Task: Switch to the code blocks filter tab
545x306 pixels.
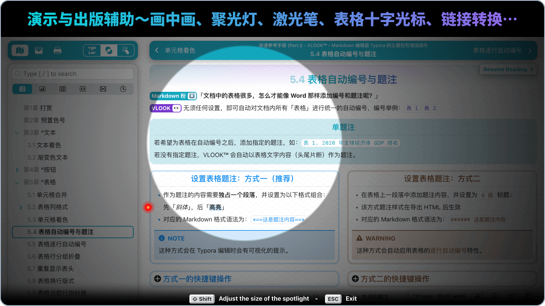Action: [83, 89]
